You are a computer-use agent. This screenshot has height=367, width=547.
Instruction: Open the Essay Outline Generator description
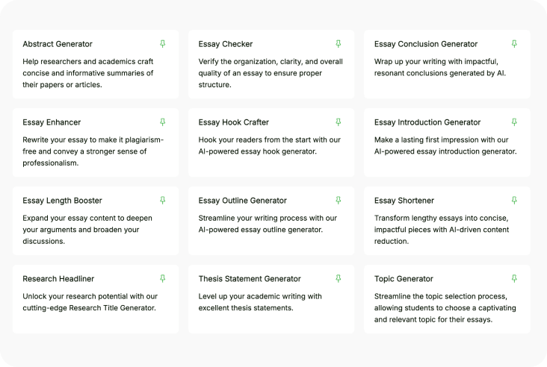pyautogui.click(x=268, y=224)
